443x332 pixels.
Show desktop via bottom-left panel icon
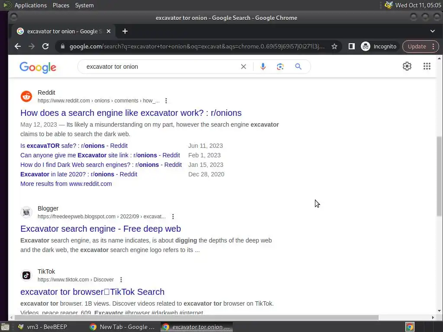[x=5, y=327]
